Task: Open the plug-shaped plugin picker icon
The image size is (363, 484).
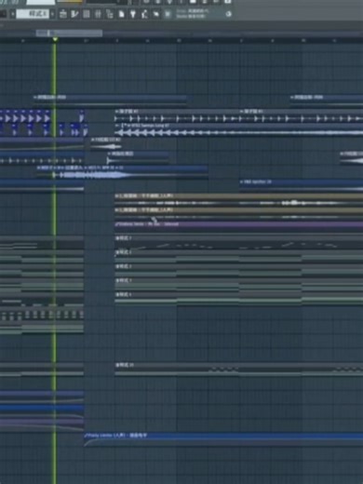Action: click(133, 14)
